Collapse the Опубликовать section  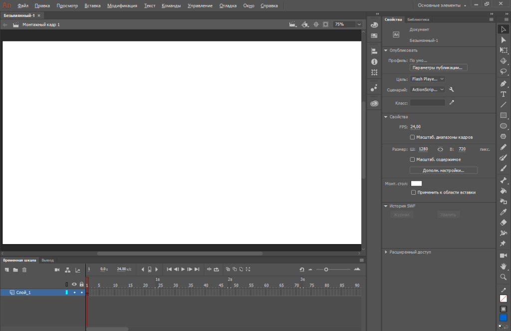[x=385, y=50]
